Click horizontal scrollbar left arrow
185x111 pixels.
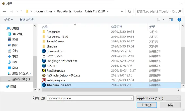40,90
